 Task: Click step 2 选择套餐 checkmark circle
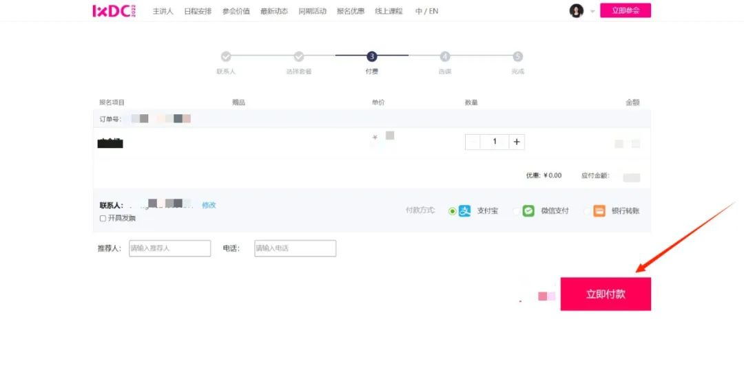click(x=299, y=56)
